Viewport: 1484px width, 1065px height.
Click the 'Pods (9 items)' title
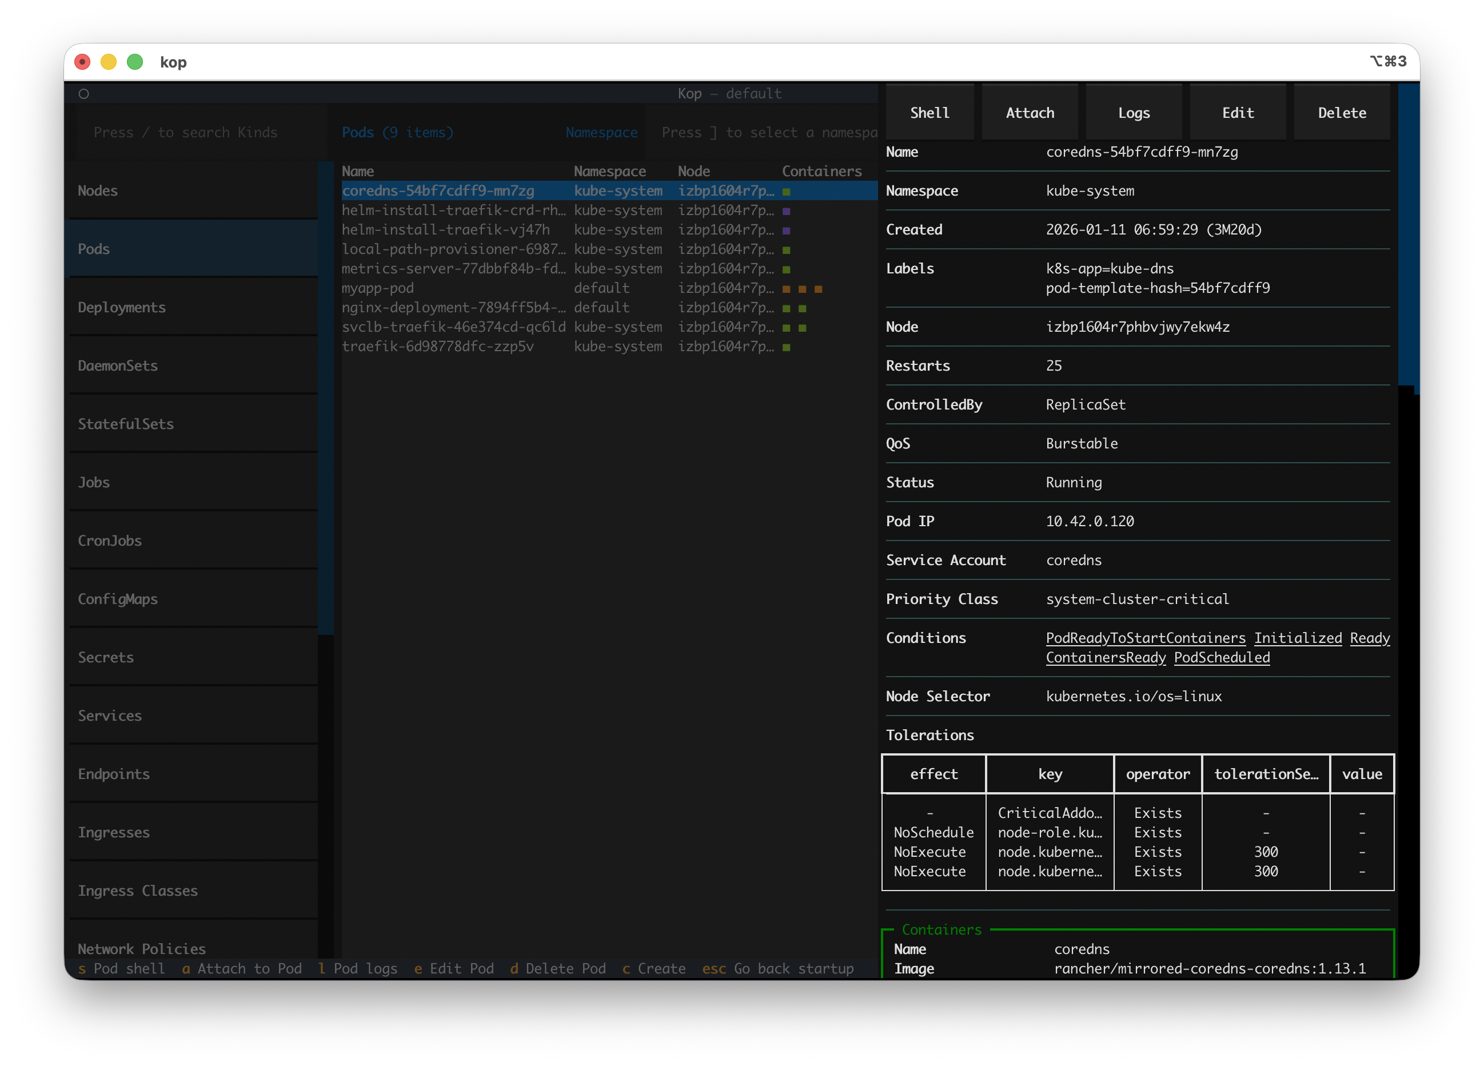[398, 132]
